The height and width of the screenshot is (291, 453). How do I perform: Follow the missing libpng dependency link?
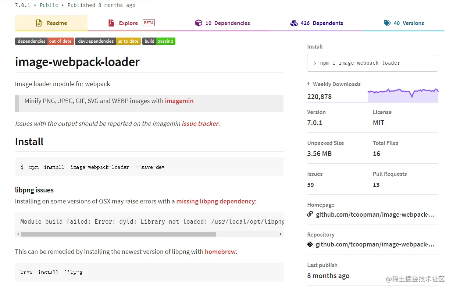pos(215,201)
